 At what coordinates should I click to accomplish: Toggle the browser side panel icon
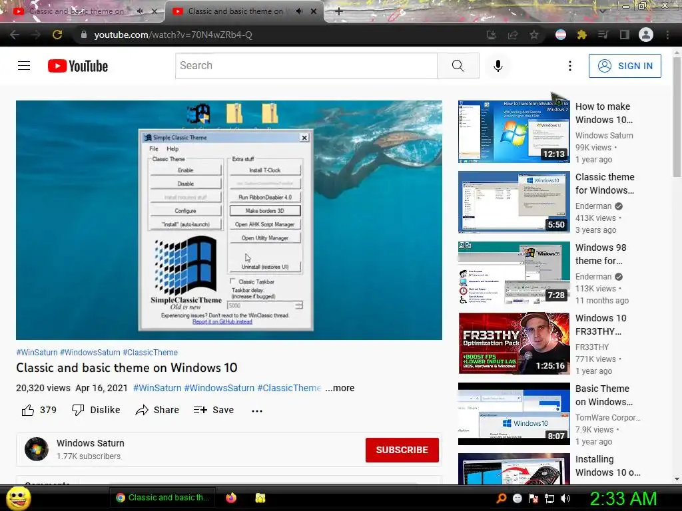625,35
